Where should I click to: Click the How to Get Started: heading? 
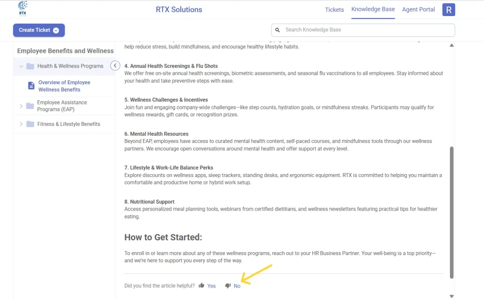tap(163, 237)
